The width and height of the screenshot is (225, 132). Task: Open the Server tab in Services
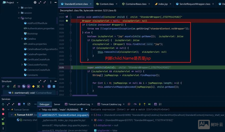(x=57, y=104)
